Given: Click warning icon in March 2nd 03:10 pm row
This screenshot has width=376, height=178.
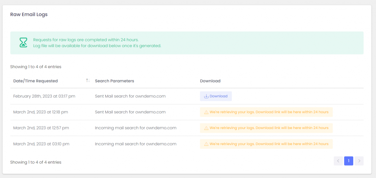Looking at the screenshot, I should pyautogui.click(x=206, y=144).
